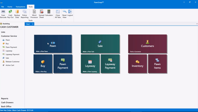The width and height of the screenshot is (198, 112).
Task: Expand the Cash Drawers section
Action: (7, 103)
